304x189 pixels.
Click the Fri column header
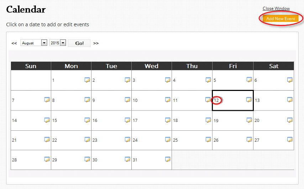[x=233, y=66]
